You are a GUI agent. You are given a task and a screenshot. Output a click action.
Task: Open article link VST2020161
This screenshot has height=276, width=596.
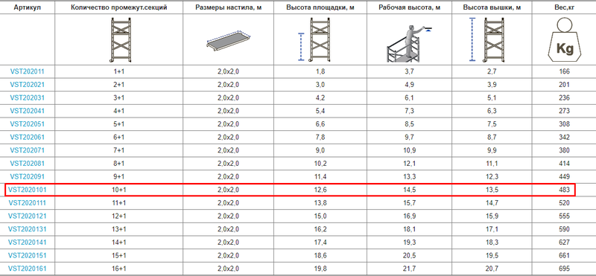pos(28,269)
